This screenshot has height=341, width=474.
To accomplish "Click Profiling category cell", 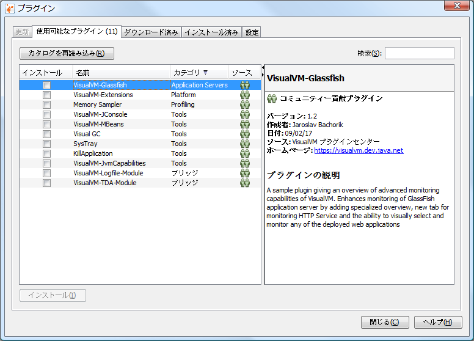I will (x=183, y=105).
